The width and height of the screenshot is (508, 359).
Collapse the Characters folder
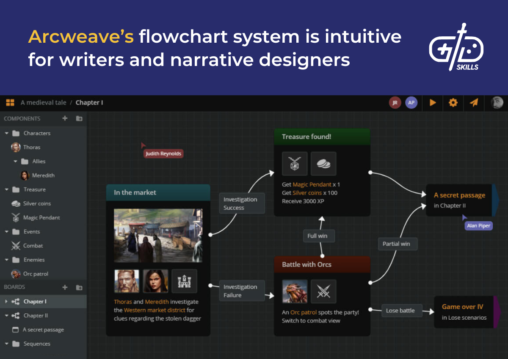click(x=6, y=133)
